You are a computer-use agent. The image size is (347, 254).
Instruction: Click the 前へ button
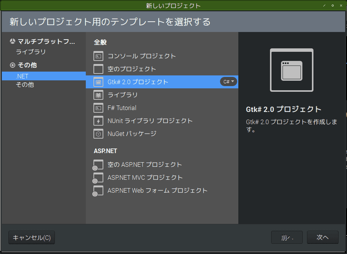pyautogui.click(x=287, y=237)
